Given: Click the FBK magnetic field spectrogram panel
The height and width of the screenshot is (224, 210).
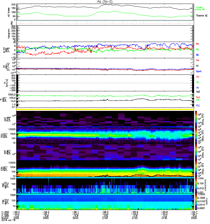Looking at the screenshot, I should [x=105, y=202].
